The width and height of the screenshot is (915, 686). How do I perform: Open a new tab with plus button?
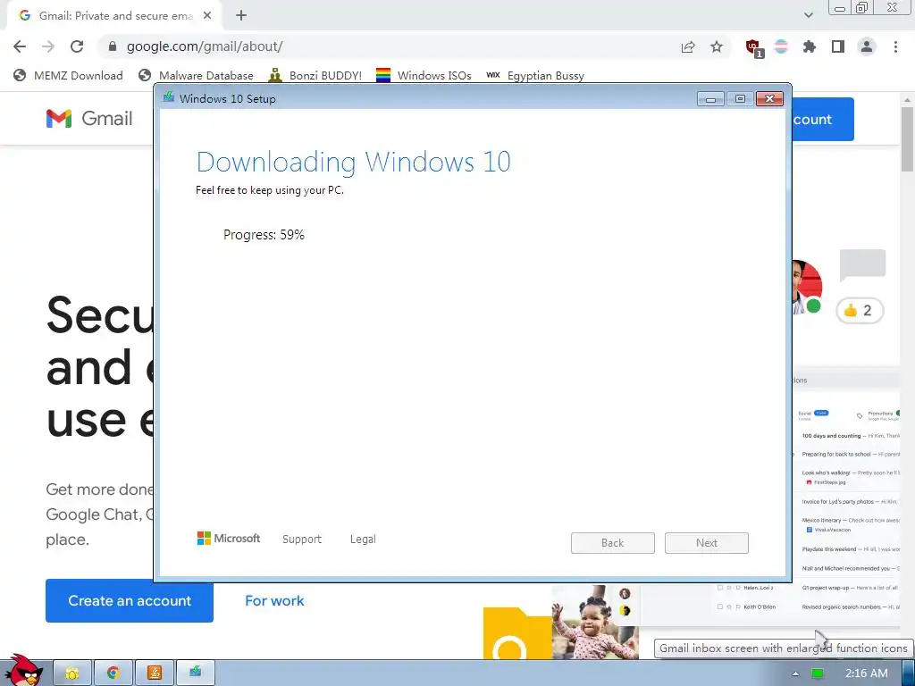coord(241,16)
